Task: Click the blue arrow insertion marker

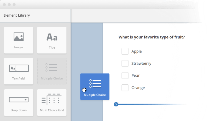Action: click(116, 104)
